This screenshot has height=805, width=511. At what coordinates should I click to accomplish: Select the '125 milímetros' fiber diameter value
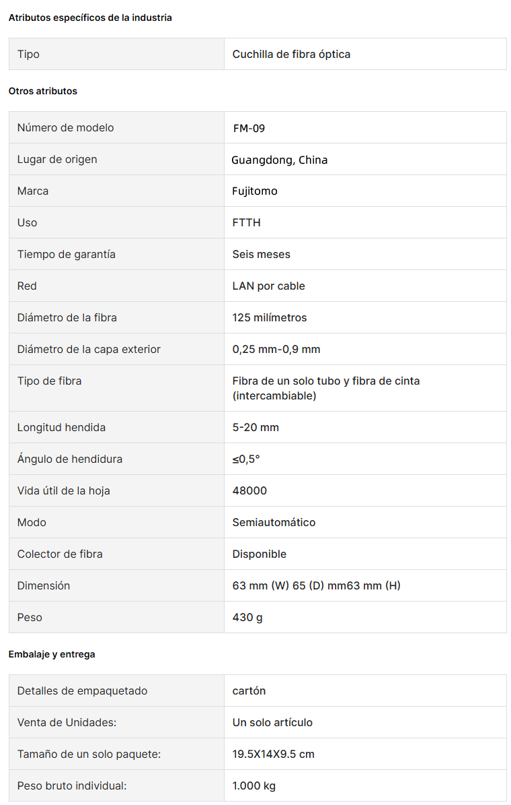click(x=270, y=318)
